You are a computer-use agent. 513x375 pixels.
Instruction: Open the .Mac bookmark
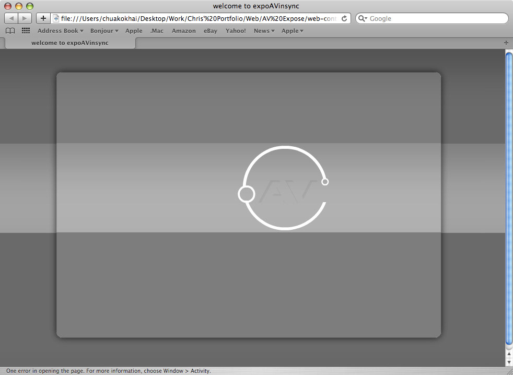(x=157, y=31)
